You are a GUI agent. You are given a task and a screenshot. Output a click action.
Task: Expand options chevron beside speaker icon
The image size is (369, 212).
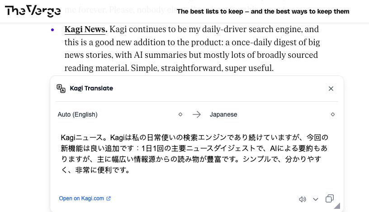316,199
